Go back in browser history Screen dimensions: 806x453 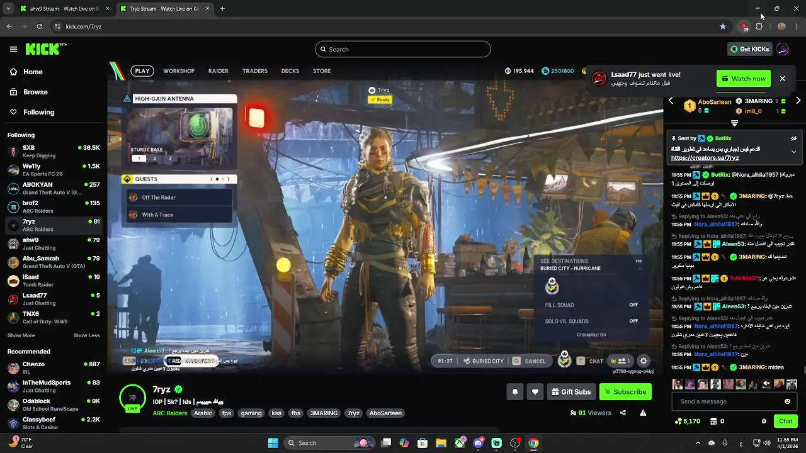9,26
